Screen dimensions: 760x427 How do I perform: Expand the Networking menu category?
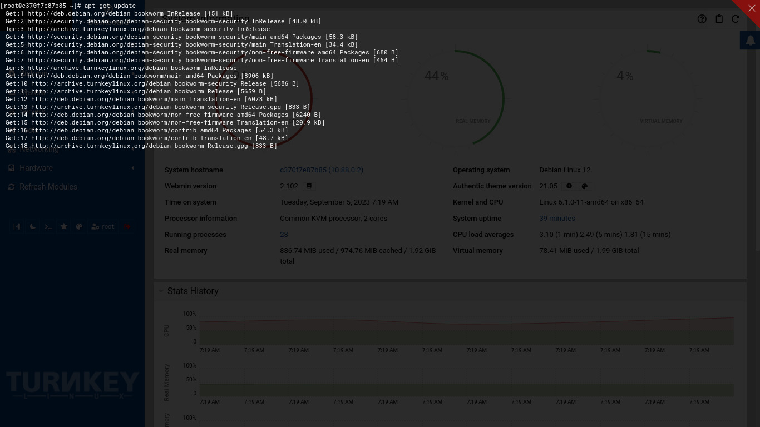39,150
